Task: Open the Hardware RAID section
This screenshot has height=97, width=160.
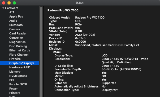Action: tap(20, 67)
